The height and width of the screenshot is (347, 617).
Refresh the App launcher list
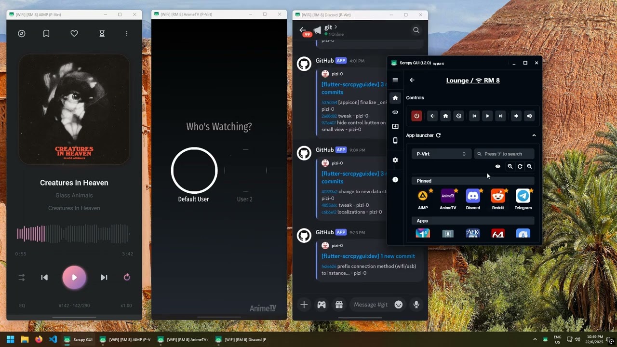[438, 135]
